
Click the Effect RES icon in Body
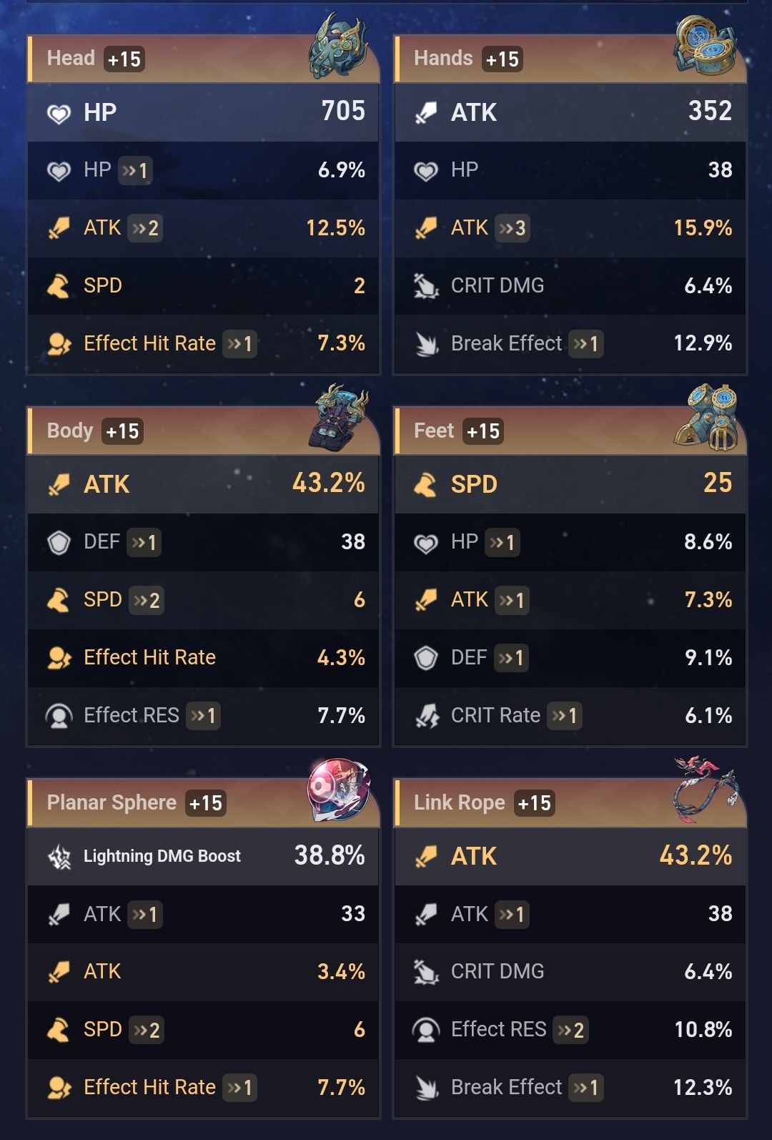(x=59, y=715)
